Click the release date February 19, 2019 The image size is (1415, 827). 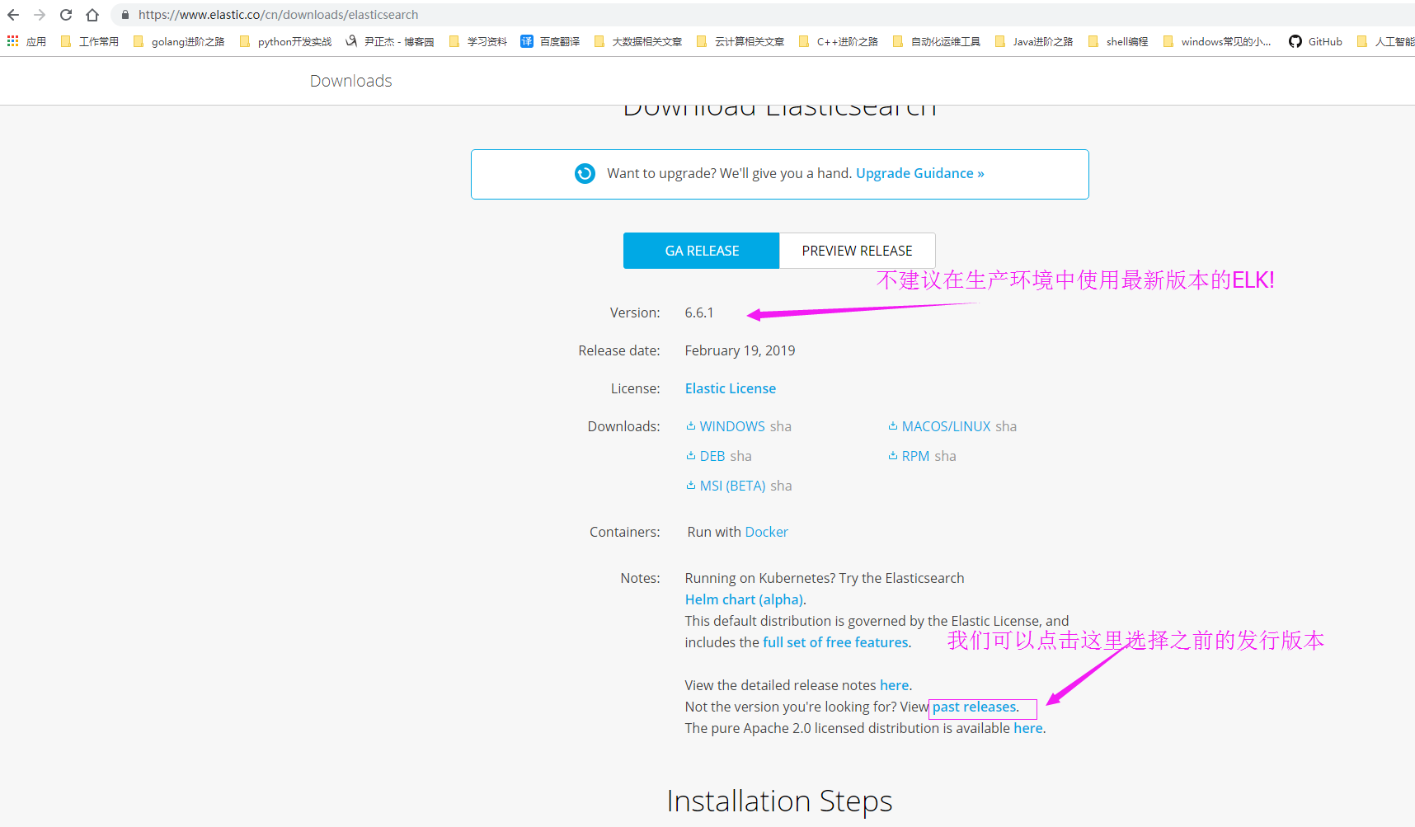tap(740, 350)
